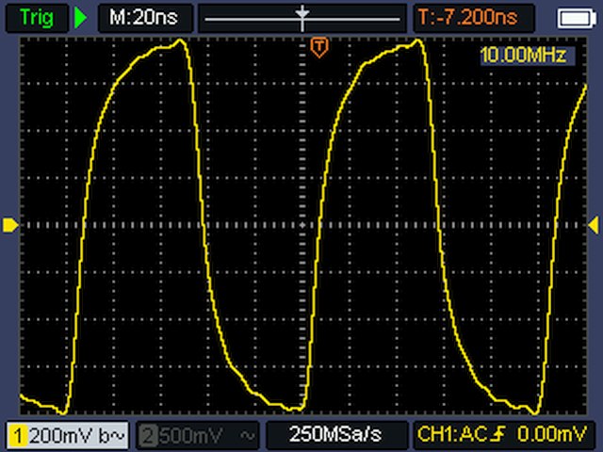
Task: Click the T:-7.200ns trigger offset readout
Action: tap(473, 18)
